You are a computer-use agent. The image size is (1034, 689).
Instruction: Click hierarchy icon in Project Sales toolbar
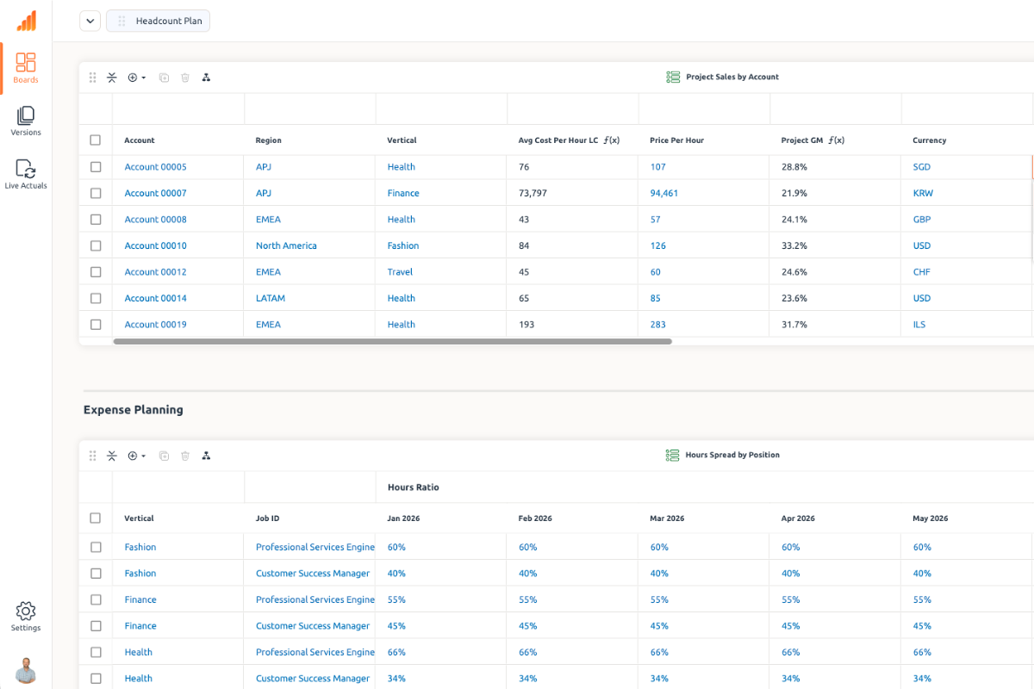[206, 78]
